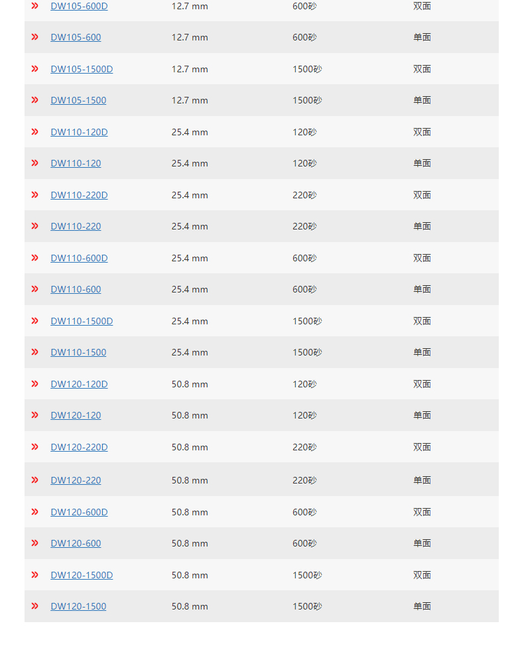This screenshot has height=648, width=524.
Task: Click the chevron icon next to DW110-1500
Action: point(35,352)
